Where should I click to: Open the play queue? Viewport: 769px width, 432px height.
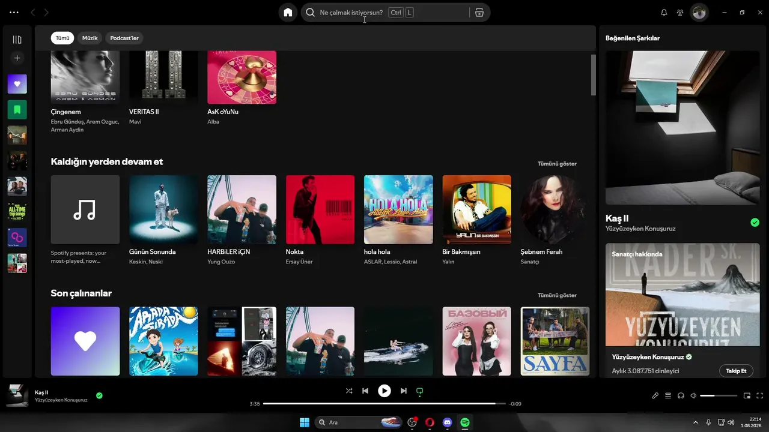[668, 396]
